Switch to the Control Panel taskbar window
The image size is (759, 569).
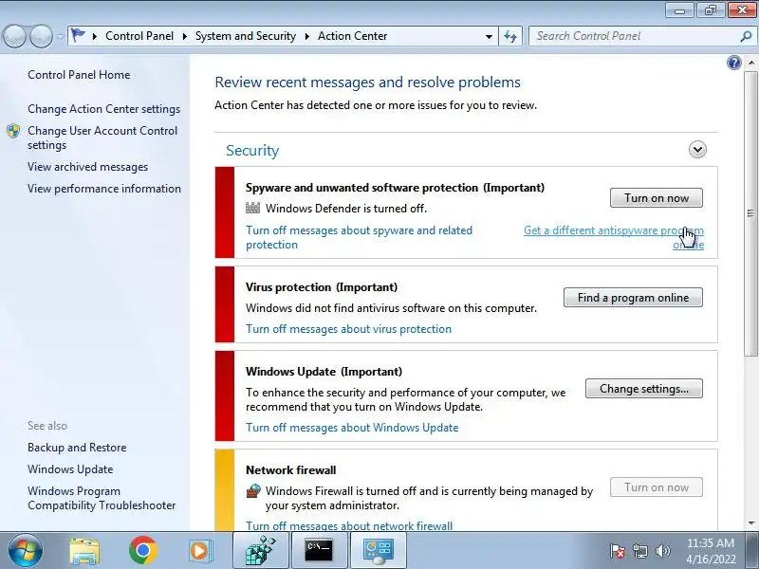[x=378, y=550]
